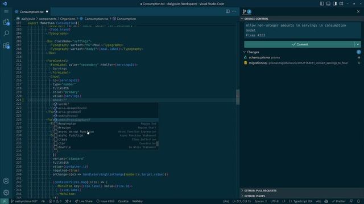
Task: Click the commit message input box
Action: (303, 30)
